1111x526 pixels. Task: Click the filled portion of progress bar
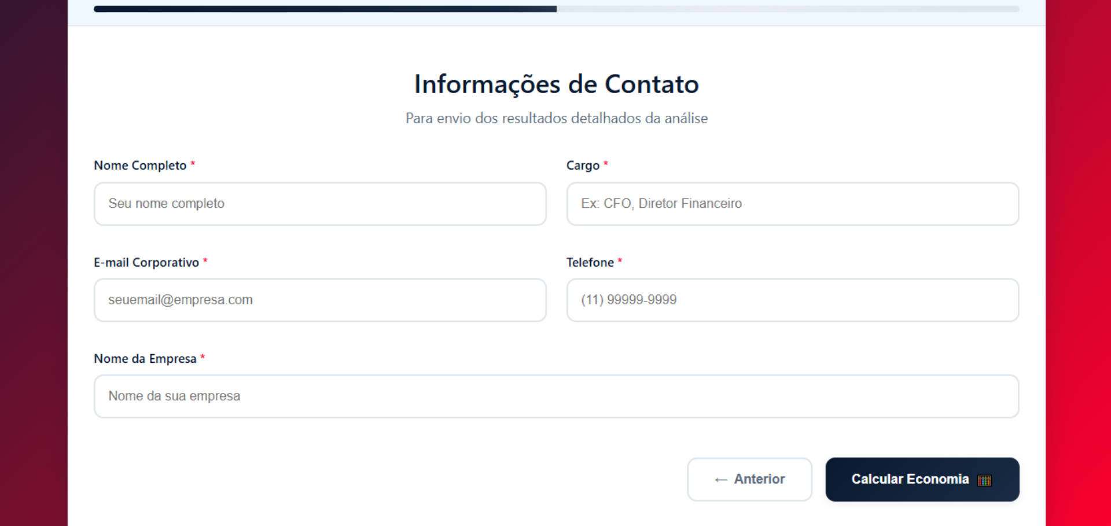324,9
